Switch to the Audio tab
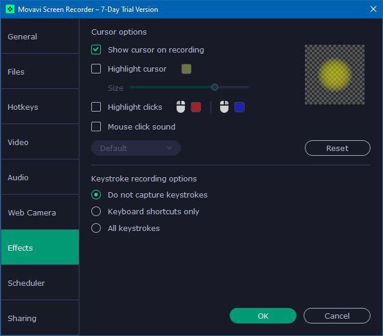The height and width of the screenshot is (336, 383). pyautogui.click(x=40, y=177)
